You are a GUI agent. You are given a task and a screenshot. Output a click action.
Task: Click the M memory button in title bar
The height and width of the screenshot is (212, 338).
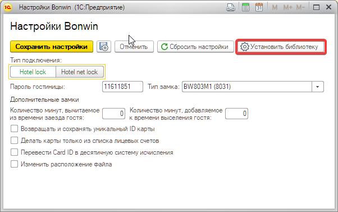pos(275,7)
